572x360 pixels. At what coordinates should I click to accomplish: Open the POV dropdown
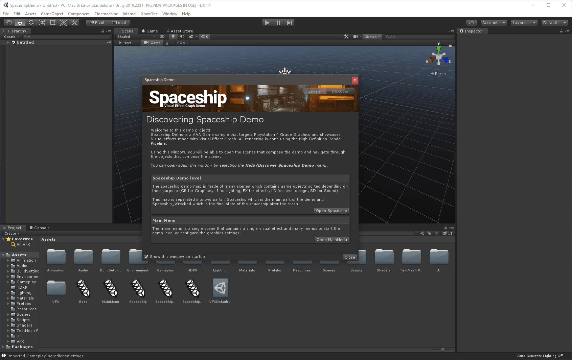183,43
